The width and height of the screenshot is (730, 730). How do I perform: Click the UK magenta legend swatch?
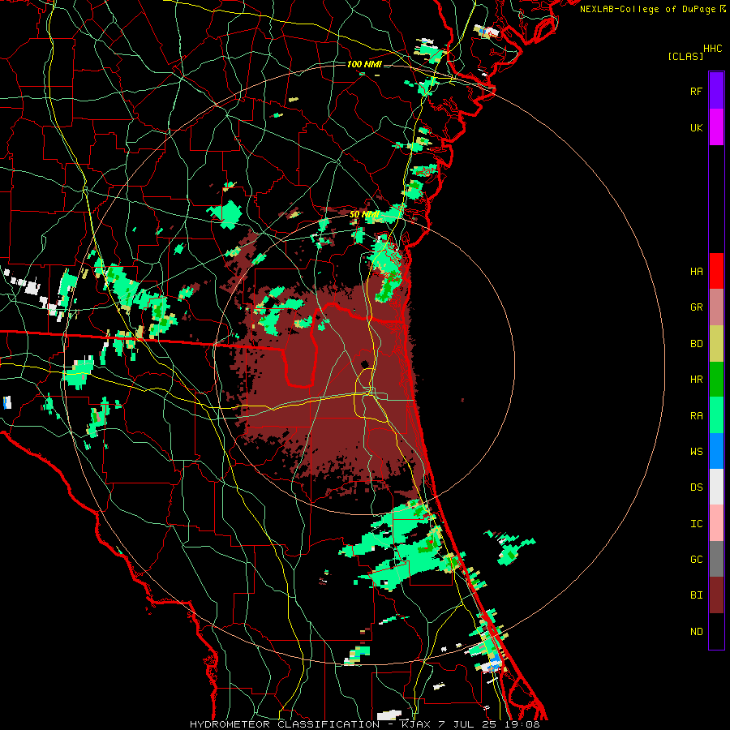click(716, 127)
